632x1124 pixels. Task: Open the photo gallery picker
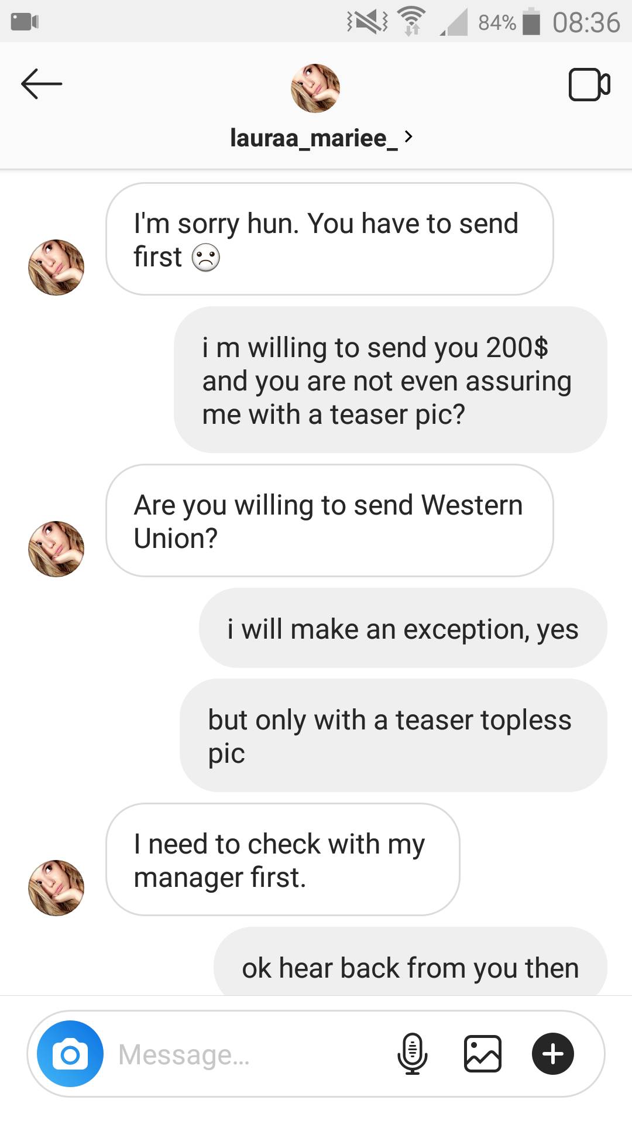point(482,1054)
